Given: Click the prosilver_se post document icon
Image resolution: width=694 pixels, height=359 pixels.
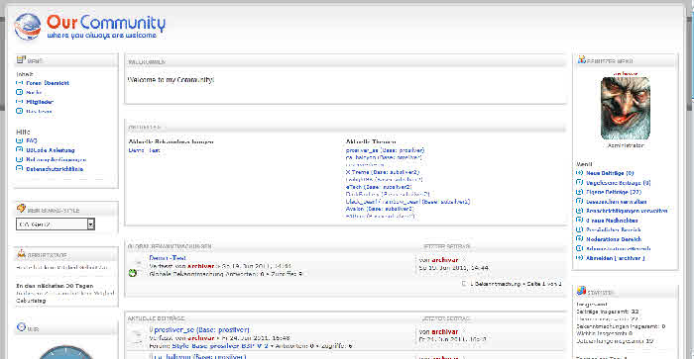Looking at the screenshot, I should coord(137,337).
